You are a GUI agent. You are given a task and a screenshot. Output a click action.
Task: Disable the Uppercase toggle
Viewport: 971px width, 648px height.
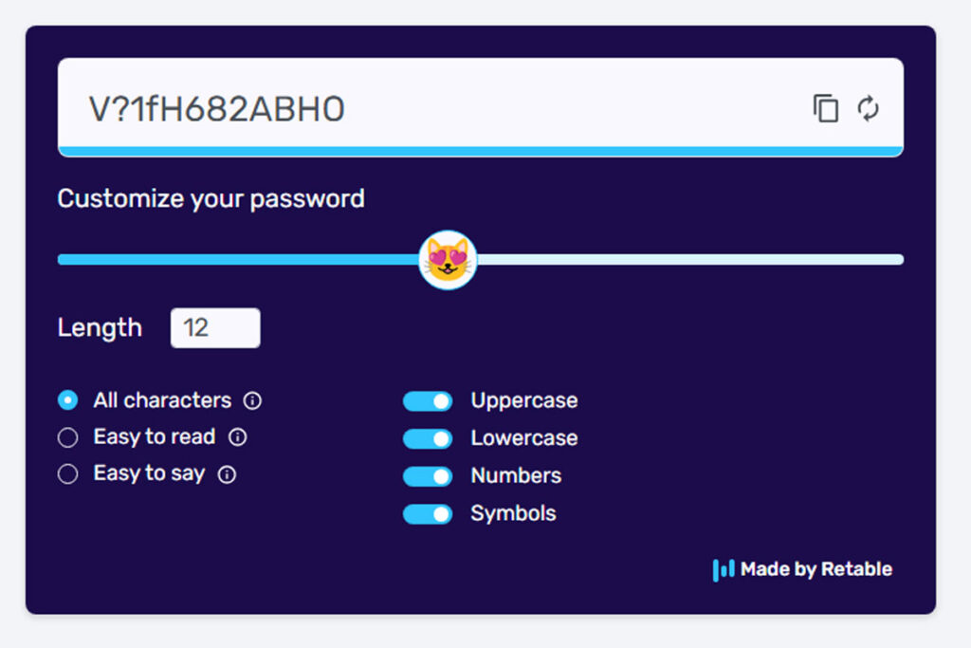tap(428, 400)
